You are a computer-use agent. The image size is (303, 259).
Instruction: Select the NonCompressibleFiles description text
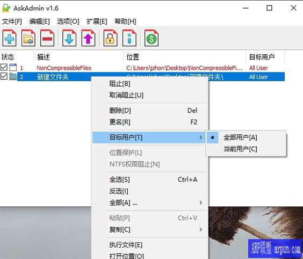(64, 68)
